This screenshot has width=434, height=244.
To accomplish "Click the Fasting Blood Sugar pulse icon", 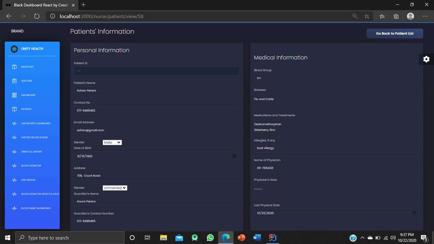I will tap(14, 138).
